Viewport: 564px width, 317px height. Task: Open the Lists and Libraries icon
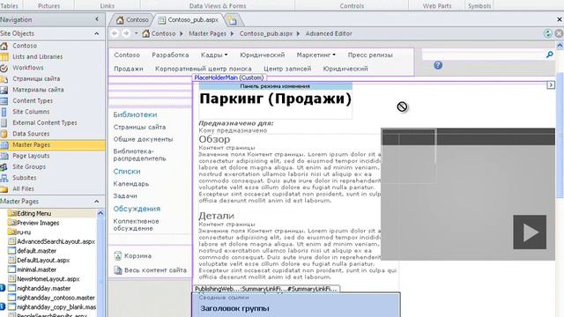(x=4, y=56)
